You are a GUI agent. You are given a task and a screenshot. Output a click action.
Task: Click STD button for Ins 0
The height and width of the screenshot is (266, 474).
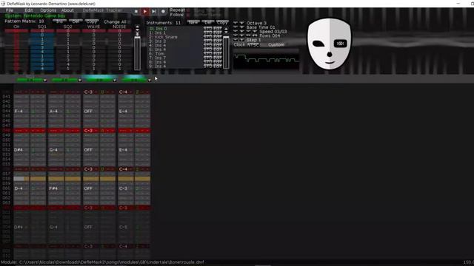tap(207, 29)
